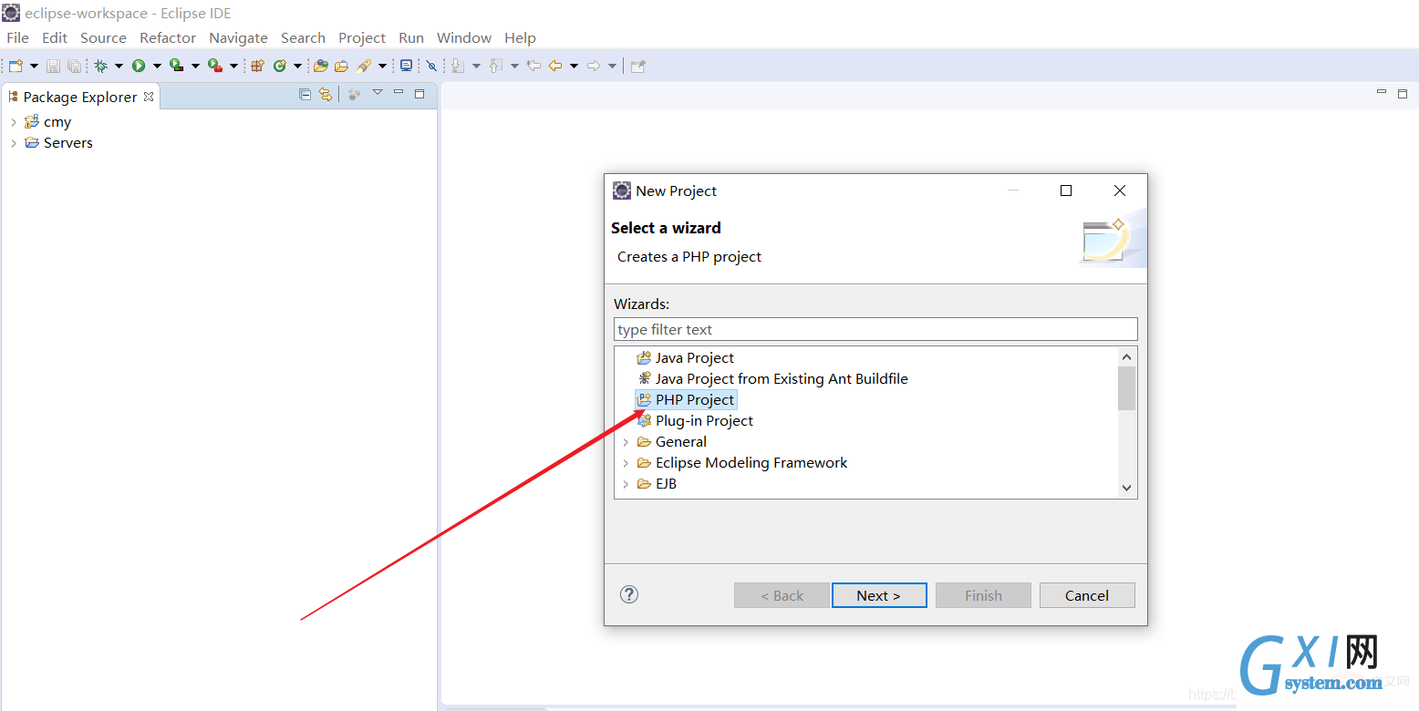
Task: Open the Package Explorer View Menu triangle
Action: coord(378,92)
